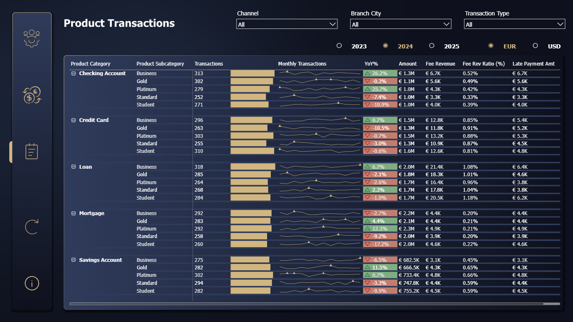573x322 pixels.
Task: Sort by the Product Subcategory column header
Action: click(x=160, y=64)
